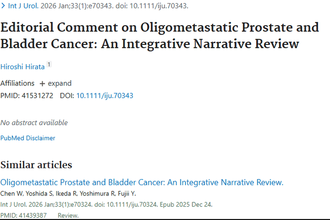This screenshot has height=220, width=330.
Task: Open the PubMed Disclaimer link
Action: 28,138
